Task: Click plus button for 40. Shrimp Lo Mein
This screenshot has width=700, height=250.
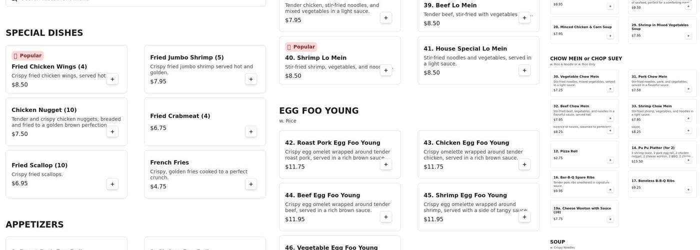Action: coord(385,70)
